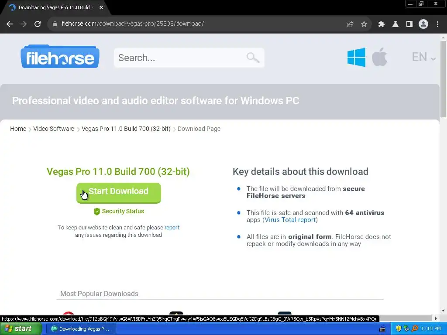Open Video Software breadcrumb

54,129
